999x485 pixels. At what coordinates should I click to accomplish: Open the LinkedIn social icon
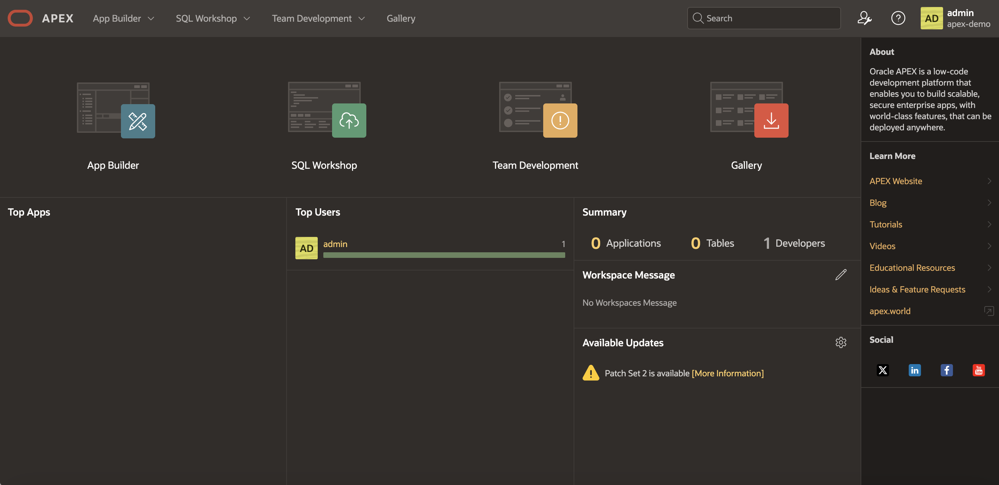(x=914, y=370)
